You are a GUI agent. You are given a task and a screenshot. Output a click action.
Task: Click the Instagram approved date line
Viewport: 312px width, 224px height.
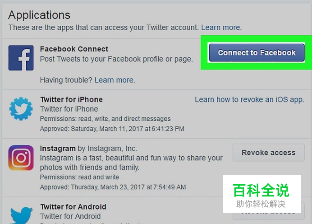pyautogui.click(x=113, y=187)
